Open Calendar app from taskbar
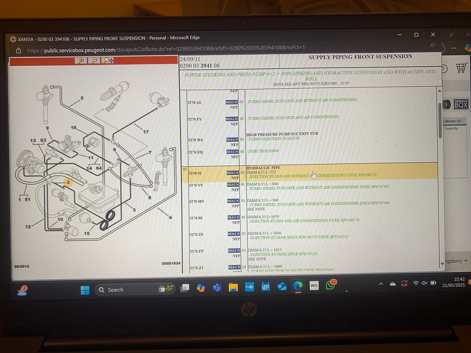The height and width of the screenshot is (353, 471). pyautogui.click(x=265, y=287)
